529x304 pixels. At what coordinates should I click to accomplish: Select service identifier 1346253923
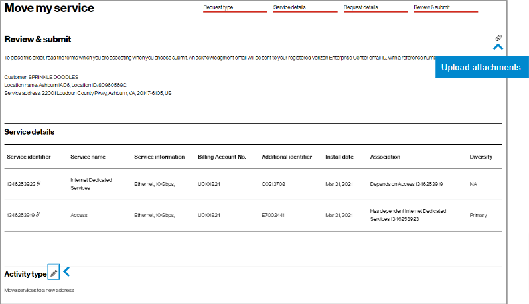coord(21,184)
